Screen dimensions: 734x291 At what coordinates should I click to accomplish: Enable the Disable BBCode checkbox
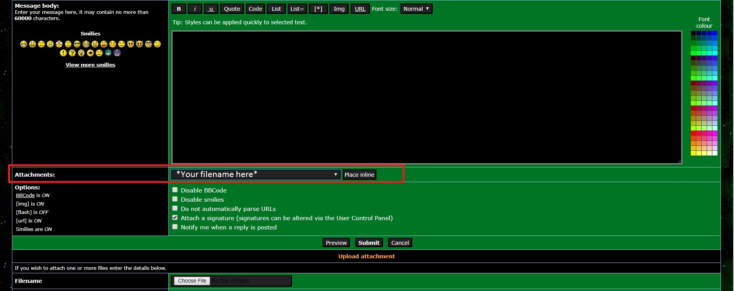pos(175,190)
